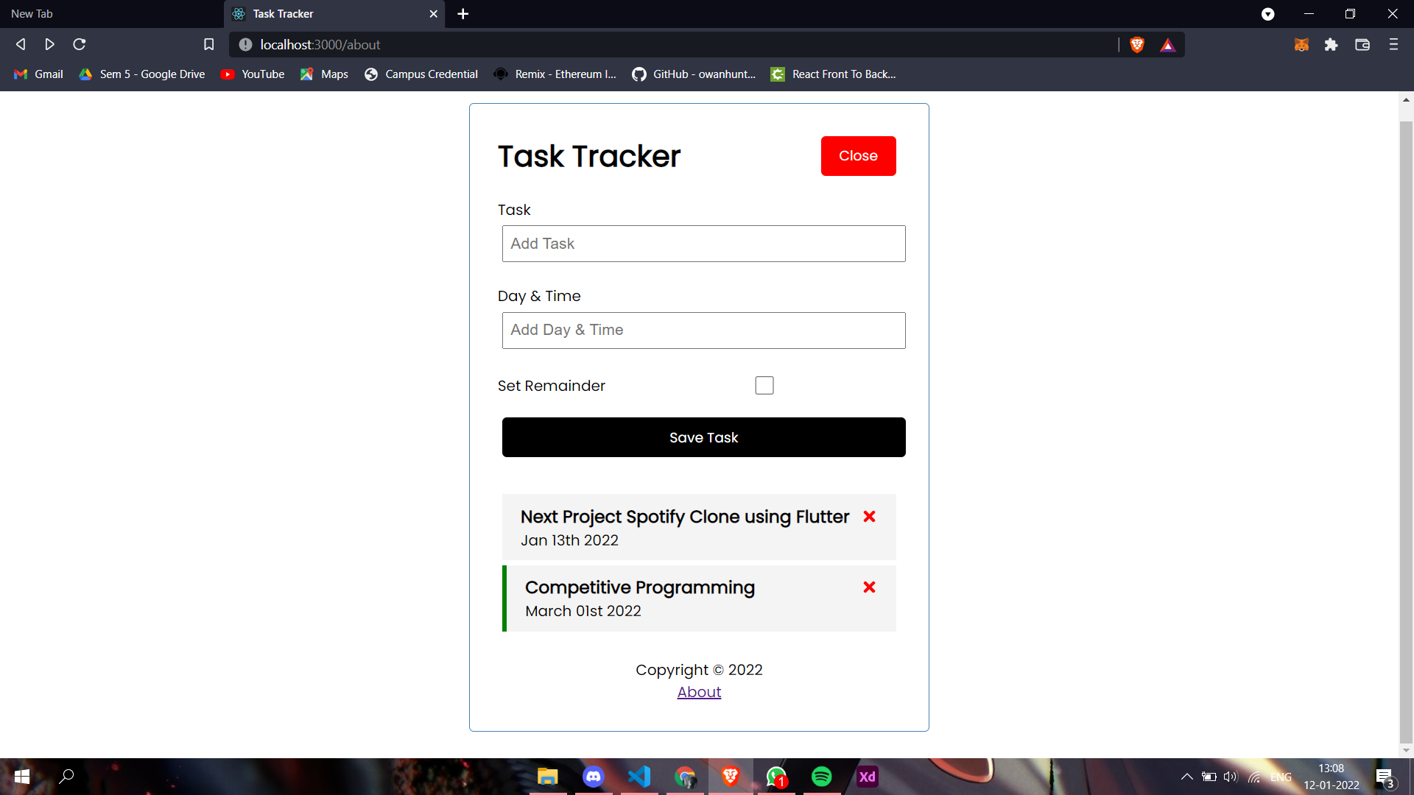Open the MetaMask extension
This screenshot has width=1414, height=795.
point(1301,44)
